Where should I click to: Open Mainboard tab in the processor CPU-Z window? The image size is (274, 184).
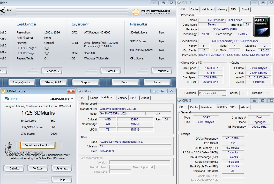[208, 9]
